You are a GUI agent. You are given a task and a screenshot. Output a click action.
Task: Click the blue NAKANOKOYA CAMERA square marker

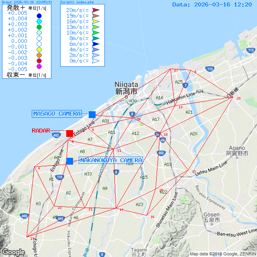(69, 161)
